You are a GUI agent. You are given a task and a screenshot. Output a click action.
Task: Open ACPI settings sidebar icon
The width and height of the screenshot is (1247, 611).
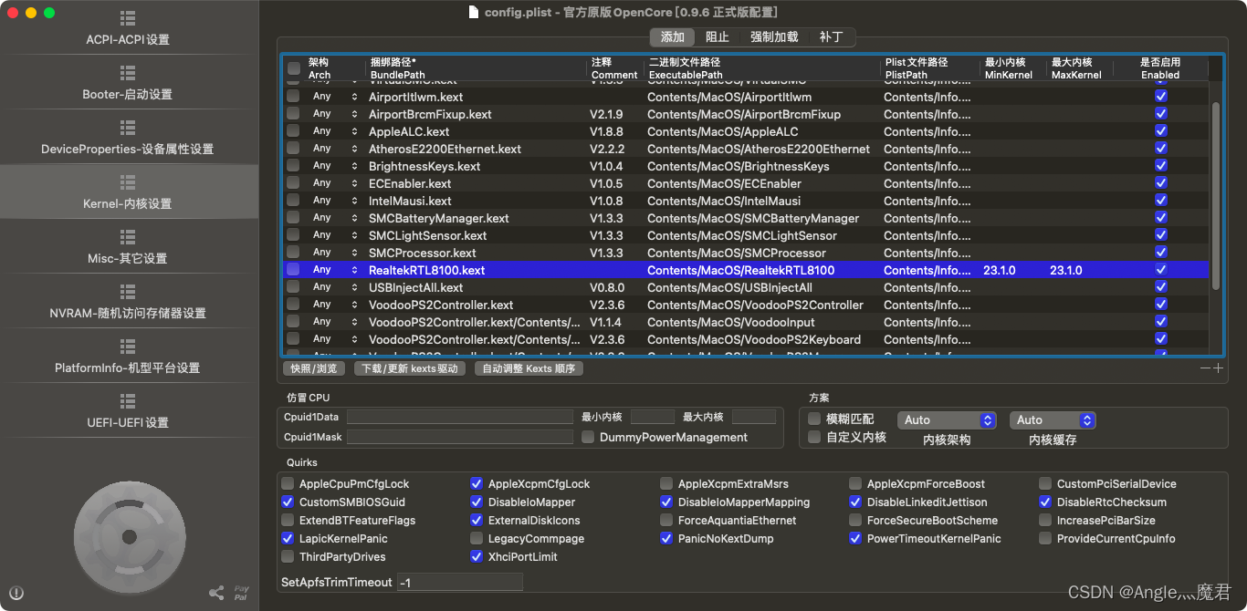point(128,18)
